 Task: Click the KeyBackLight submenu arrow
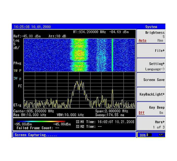(x=164, y=94)
